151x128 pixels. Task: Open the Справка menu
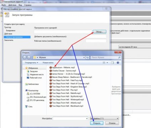pyautogui.click(x=28, y=5)
